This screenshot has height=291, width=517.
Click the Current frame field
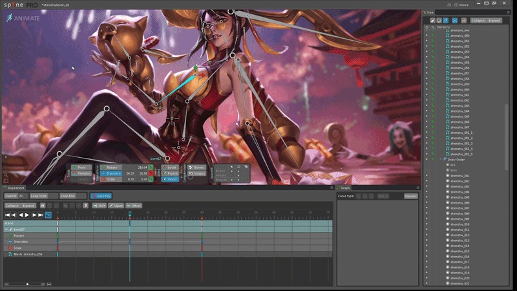tap(16, 196)
